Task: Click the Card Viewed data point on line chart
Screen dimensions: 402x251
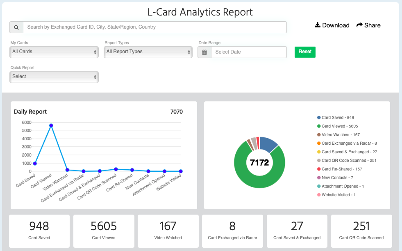Action: pyautogui.click(x=51, y=125)
